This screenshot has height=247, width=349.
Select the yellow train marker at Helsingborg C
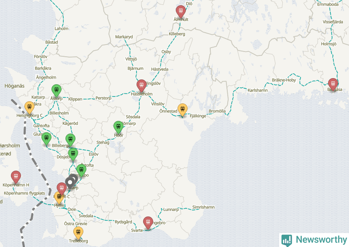click(29, 108)
